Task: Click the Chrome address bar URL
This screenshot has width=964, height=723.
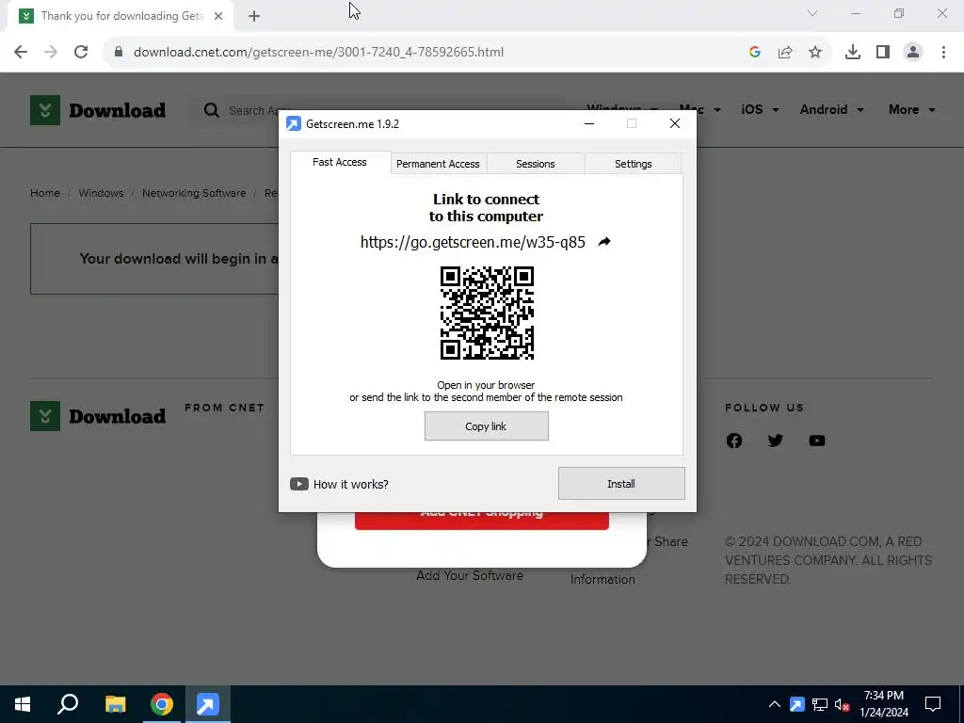Action: 318,53
